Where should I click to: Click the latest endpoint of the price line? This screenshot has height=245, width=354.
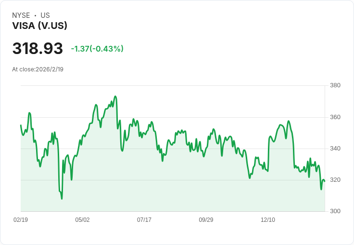pyautogui.click(x=325, y=181)
